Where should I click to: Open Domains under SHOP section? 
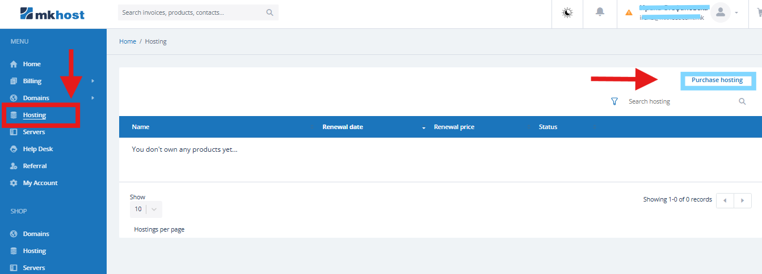coord(36,234)
